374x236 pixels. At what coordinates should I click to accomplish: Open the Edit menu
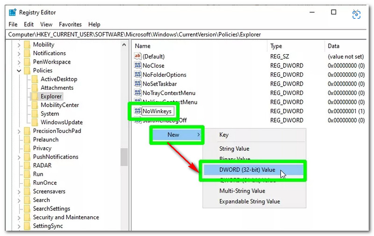click(29, 24)
